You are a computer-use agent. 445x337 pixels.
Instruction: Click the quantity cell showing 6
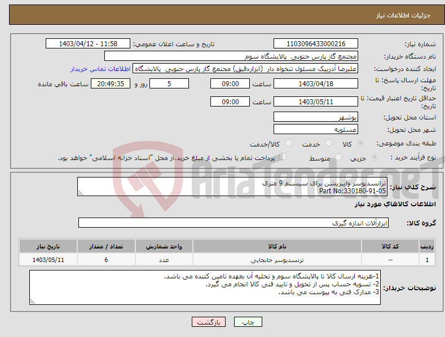click(x=106, y=260)
